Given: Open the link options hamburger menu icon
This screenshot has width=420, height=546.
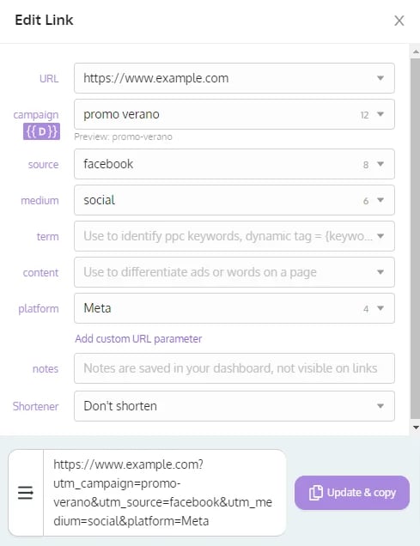Looking at the screenshot, I should (26, 493).
